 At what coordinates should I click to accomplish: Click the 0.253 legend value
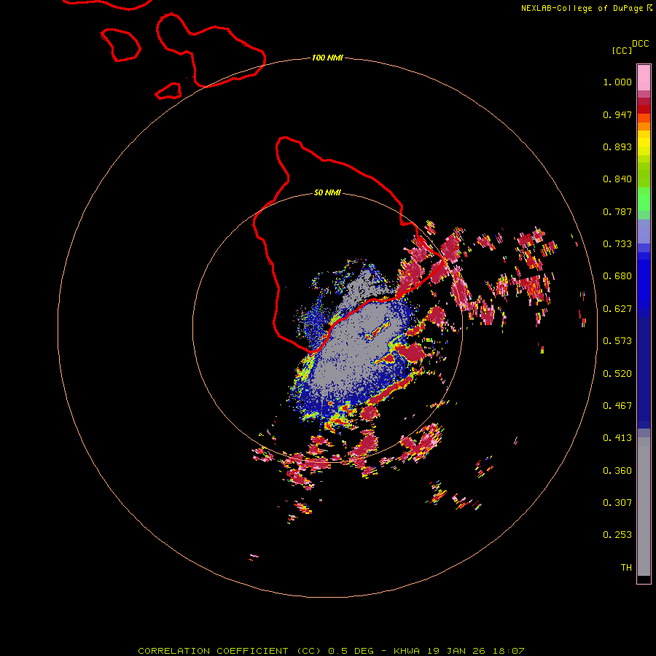617,535
